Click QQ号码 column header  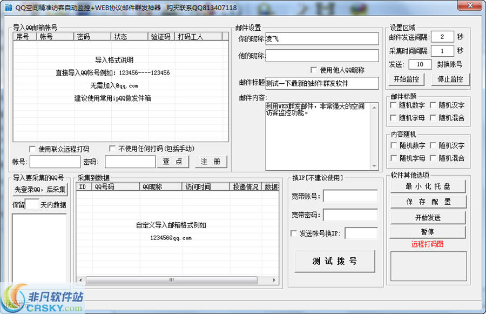click(x=116, y=186)
